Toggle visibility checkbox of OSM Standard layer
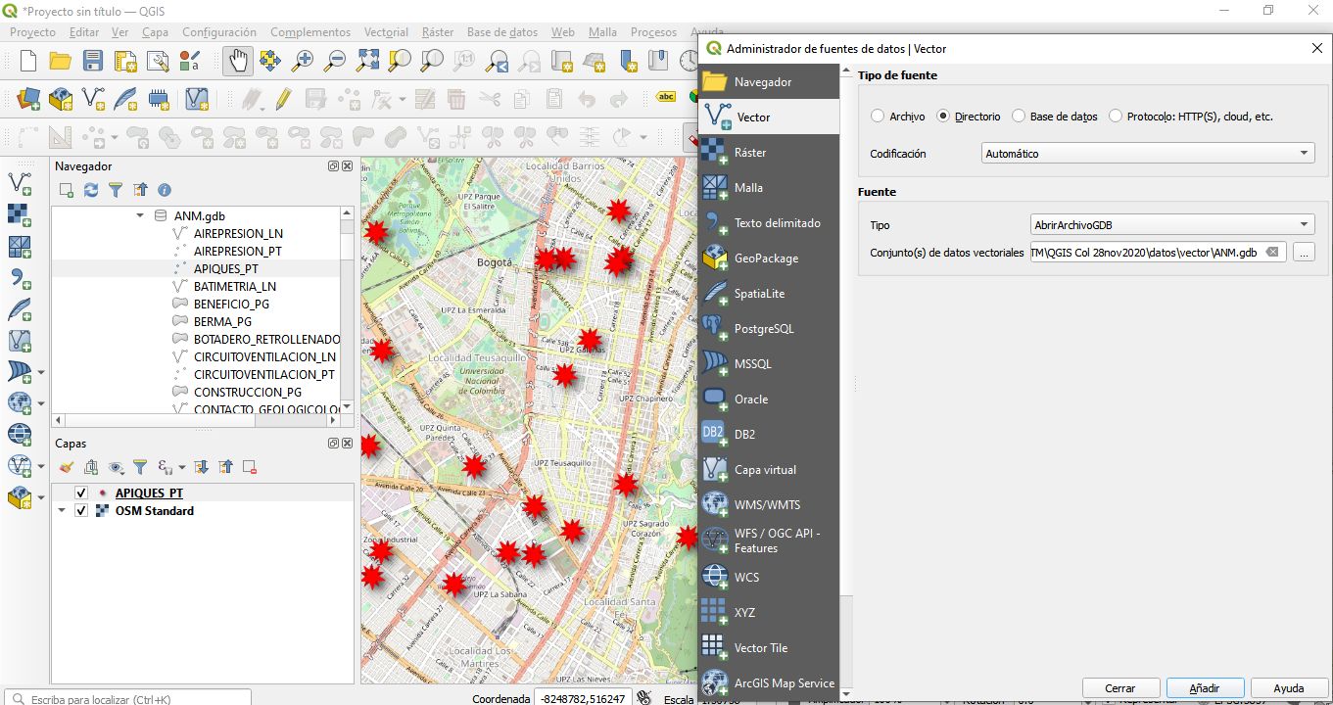1333x705 pixels. point(81,511)
